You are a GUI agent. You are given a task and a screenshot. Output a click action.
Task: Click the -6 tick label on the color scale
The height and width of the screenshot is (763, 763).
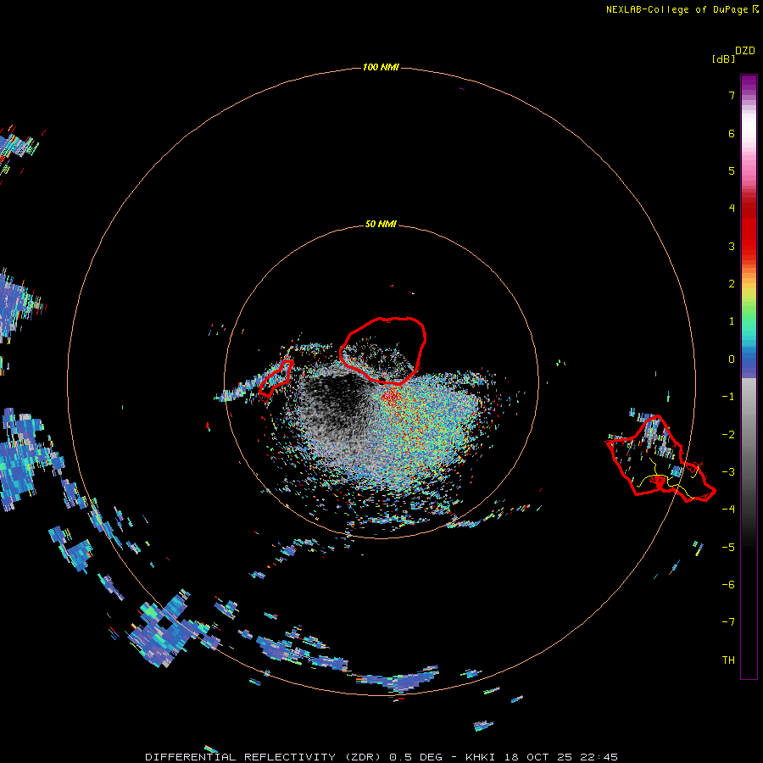pyautogui.click(x=728, y=585)
